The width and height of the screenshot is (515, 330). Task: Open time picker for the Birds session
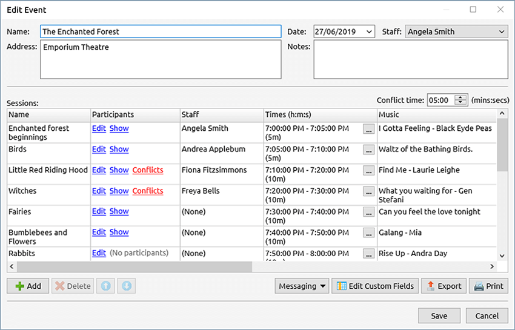(368, 150)
